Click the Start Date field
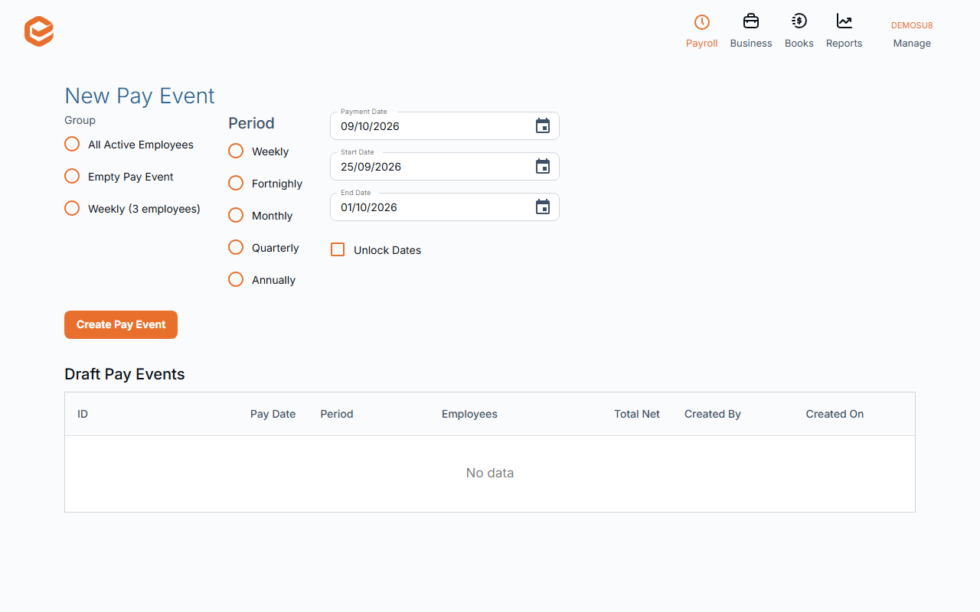This screenshot has width=980, height=612. click(x=445, y=167)
